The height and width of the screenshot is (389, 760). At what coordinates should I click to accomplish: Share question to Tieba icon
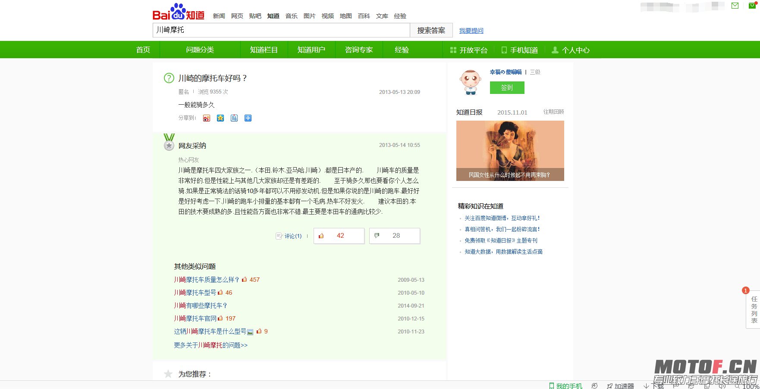[234, 118]
